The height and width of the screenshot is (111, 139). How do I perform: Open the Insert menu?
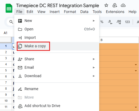[55, 12]
